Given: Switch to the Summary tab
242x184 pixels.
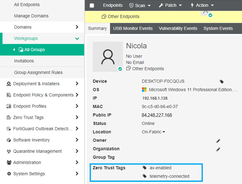Looking at the screenshot, I should 97,29.
